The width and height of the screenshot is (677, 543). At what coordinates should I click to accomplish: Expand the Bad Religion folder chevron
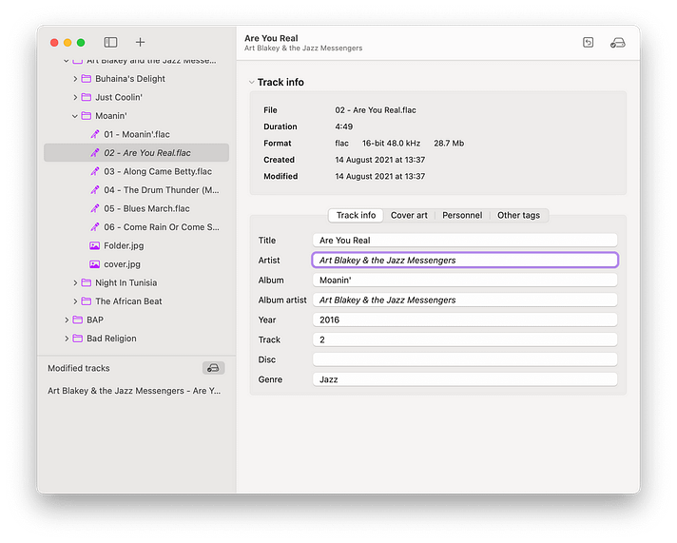[67, 339]
